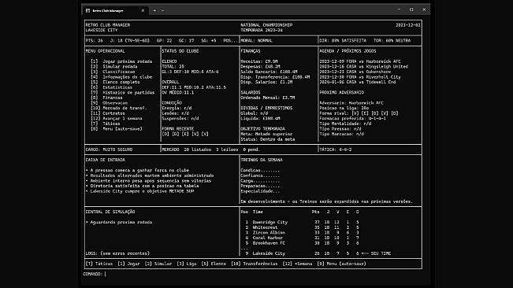Select menu option 'Estatisticas'
The width and height of the screenshot is (513, 288).
(112, 87)
